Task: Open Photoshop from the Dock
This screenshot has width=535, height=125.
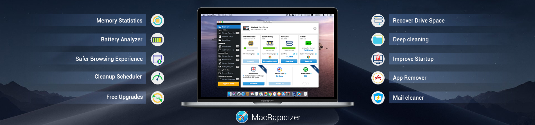Action: click(x=294, y=94)
